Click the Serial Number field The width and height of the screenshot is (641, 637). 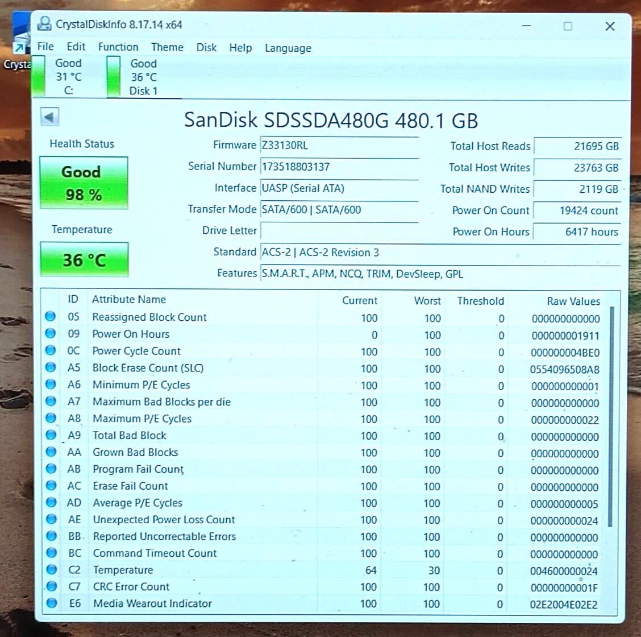point(339,167)
